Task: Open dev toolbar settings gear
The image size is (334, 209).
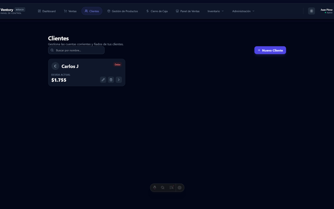Action: [180, 188]
